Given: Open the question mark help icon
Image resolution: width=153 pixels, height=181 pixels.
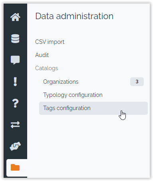Looking at the screenshot, I should (x=15, y=103).
